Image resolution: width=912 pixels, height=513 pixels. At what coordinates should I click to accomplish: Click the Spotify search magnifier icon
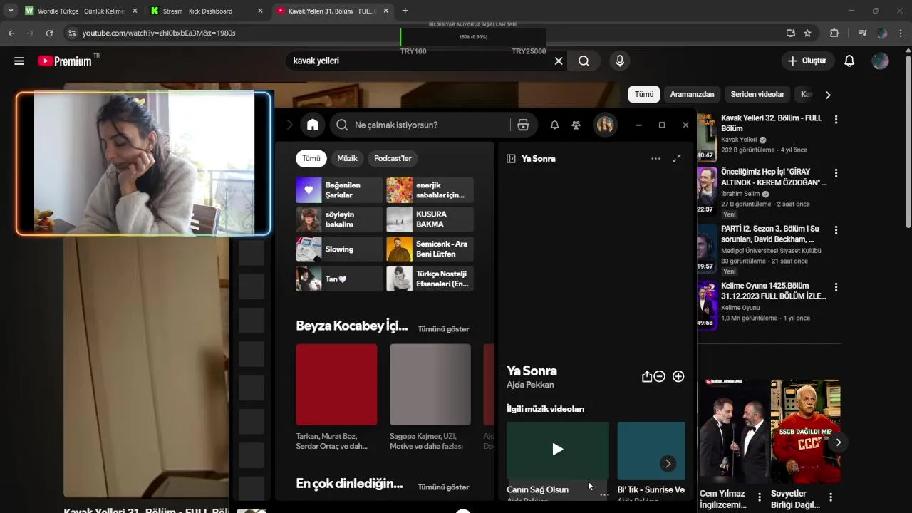coord(342,125)
